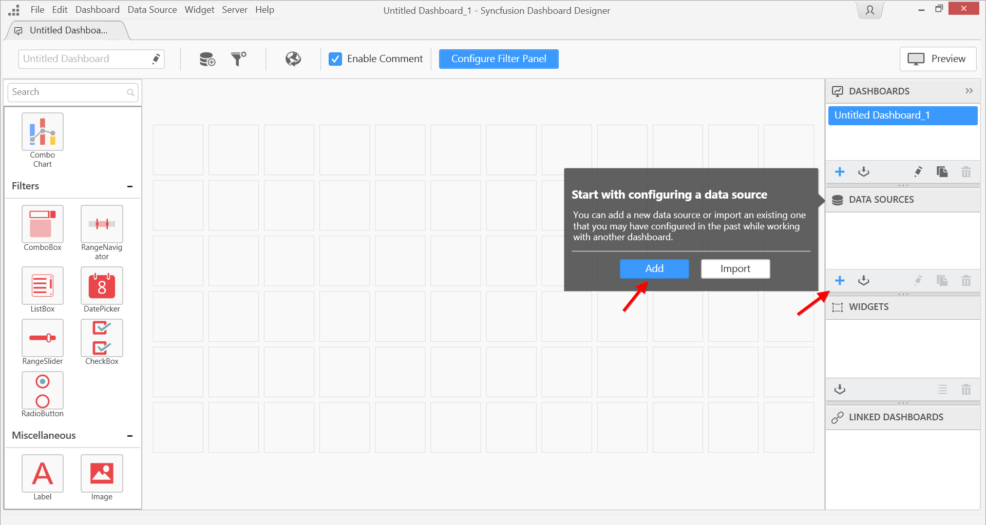
Task: Click the search magnifier icon
Action: pos(130,92)
